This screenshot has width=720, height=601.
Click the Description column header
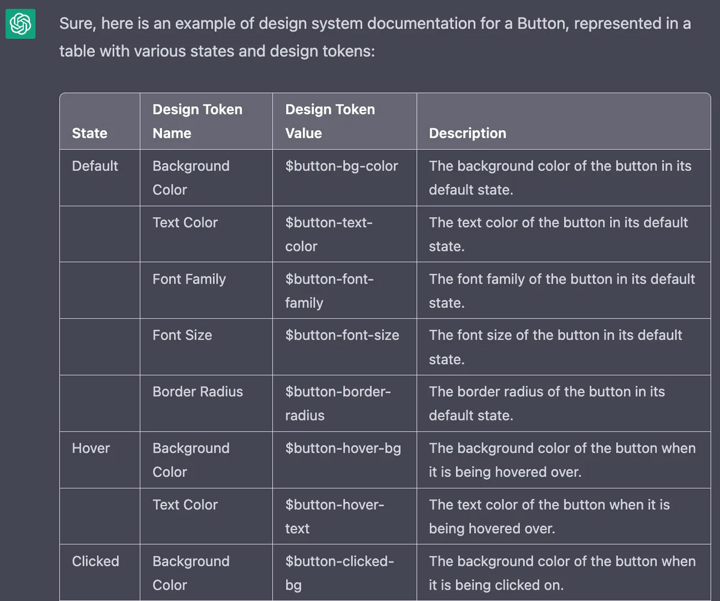pyautogui.click(x=467, y=133)
